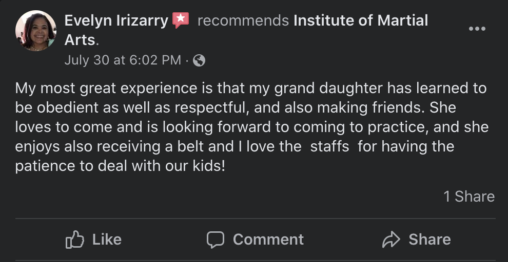View the 1 Share count details
The height and width of the screenshot is (262, 508).
[x=469, y=196]
